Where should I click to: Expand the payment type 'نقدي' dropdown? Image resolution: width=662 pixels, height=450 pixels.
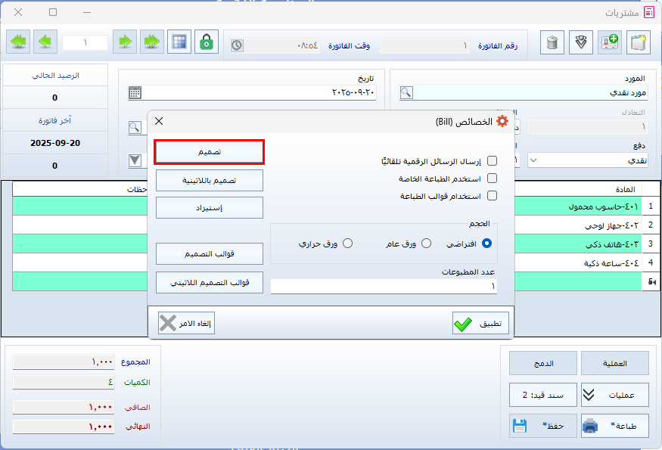point(533,160)
